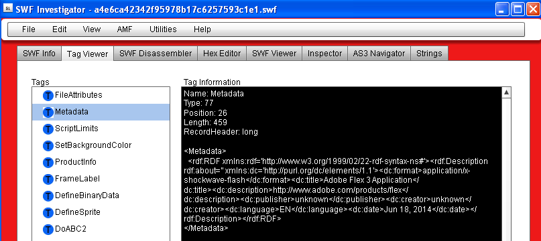
Task: Click the T icon beside ProductInfo
Action: coord(48,163)
